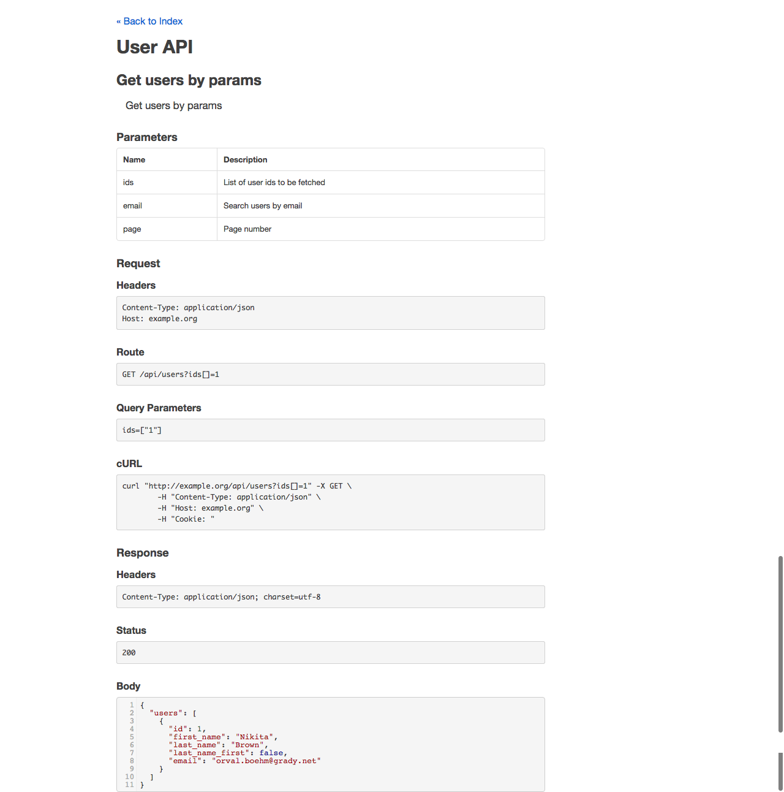Click "List of user ids to be fetched"
The width and height of the screenshot is (784, 792).
(x=274, y=183)
